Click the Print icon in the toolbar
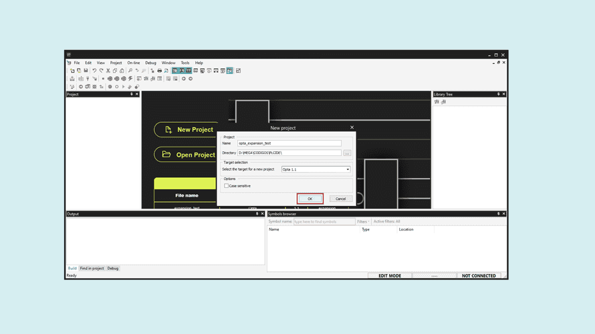The image size is (595, 334). click(x=159, y=71)
